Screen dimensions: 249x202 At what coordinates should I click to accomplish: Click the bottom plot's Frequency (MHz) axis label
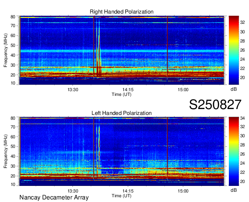coord(5,151)
